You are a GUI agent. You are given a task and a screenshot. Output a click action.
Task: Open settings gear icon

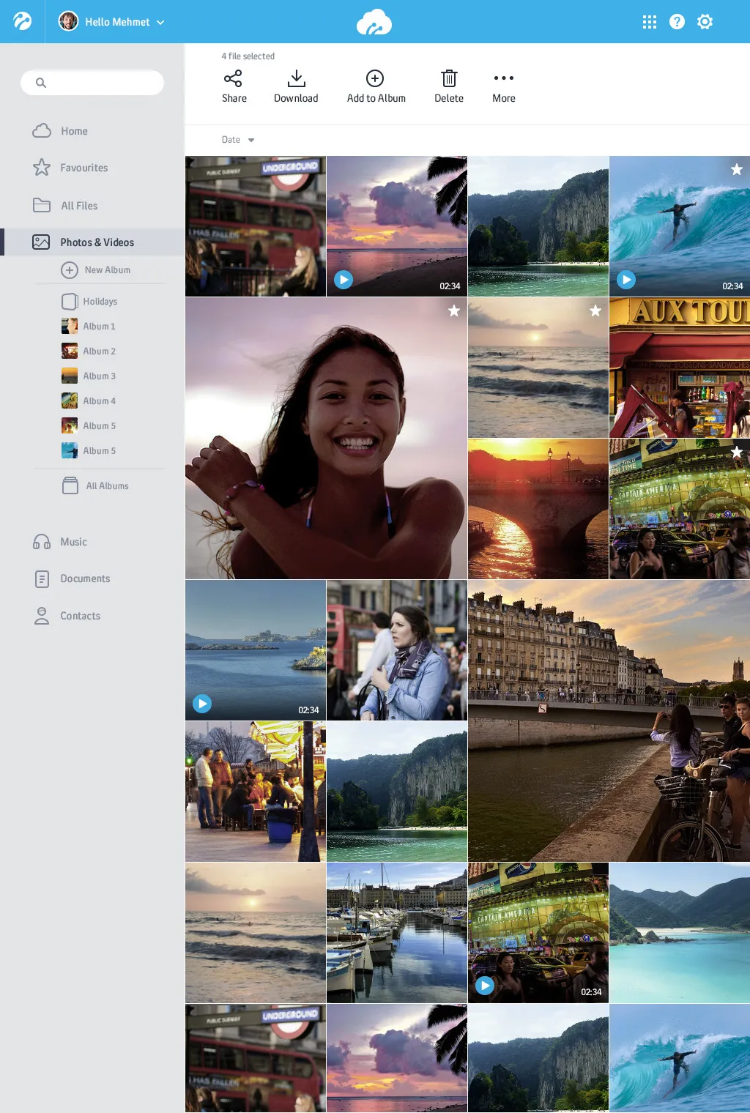pyautogui.click(x=705, y=22)
